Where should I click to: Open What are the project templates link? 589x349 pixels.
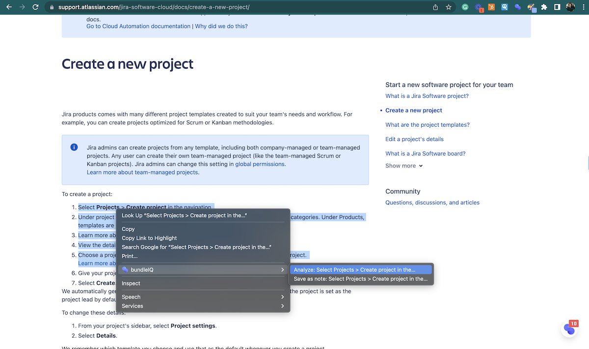point(428,125)
